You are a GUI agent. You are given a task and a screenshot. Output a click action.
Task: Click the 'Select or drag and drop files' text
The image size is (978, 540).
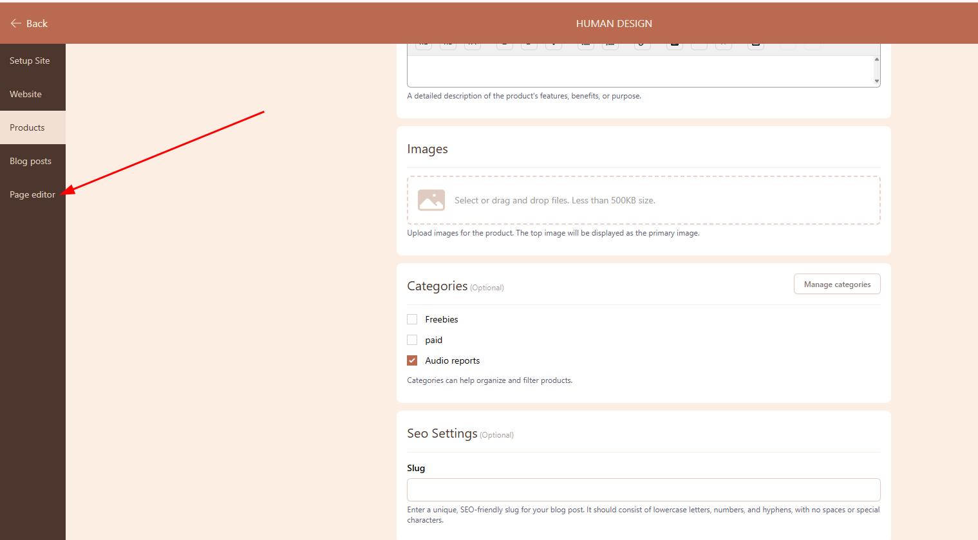click(554, 200)
